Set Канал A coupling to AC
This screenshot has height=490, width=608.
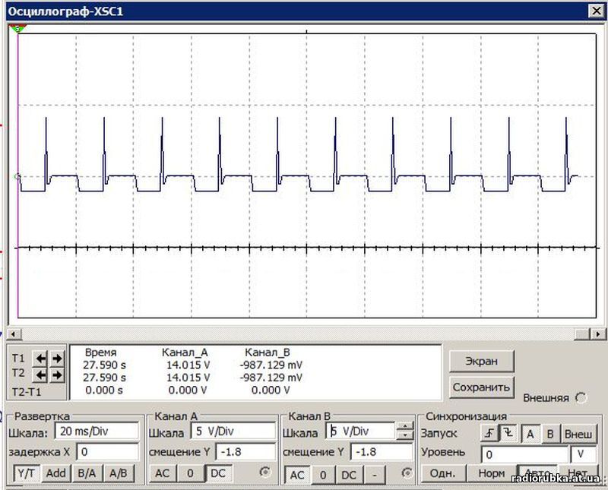click(163, 473)
